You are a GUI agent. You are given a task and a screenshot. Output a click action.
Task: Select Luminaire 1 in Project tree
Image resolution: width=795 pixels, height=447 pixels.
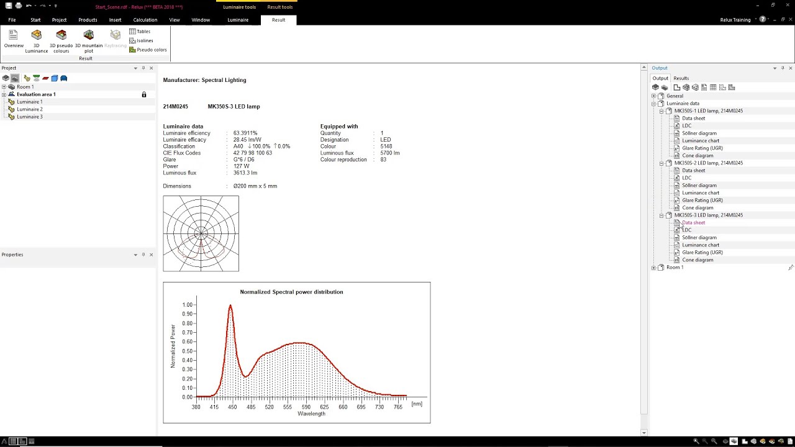coord(30,102)
